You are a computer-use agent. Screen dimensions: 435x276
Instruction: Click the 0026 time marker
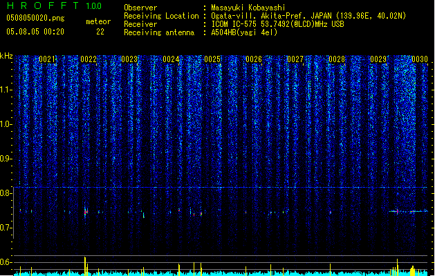coord(254,59)
